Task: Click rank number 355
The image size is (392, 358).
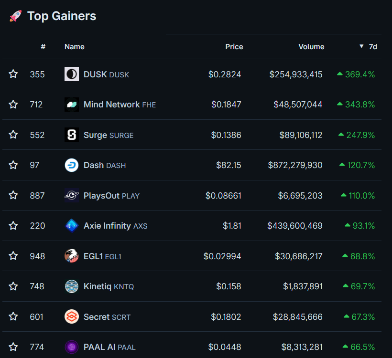Action: click(x=37, y=74)
